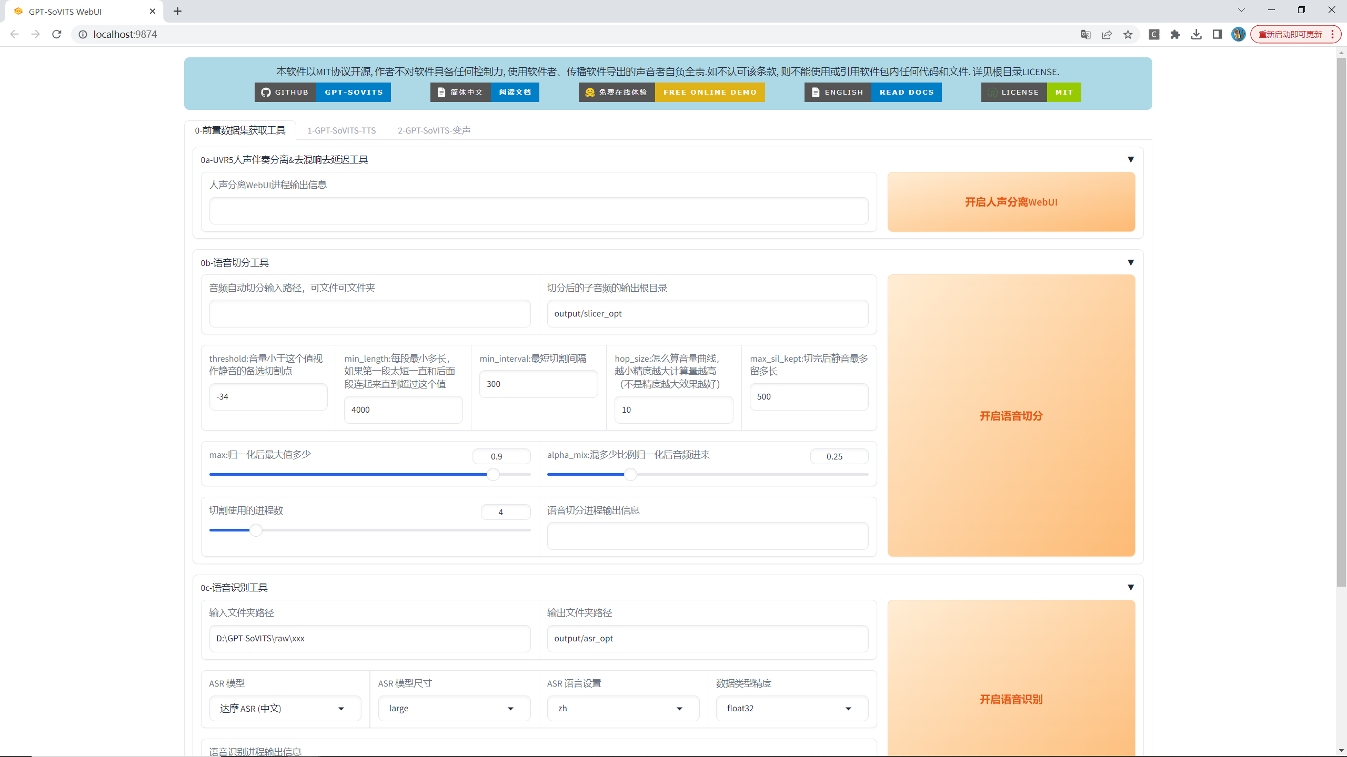Click the alpha_mix slider handle

click(x=630, y=475)
